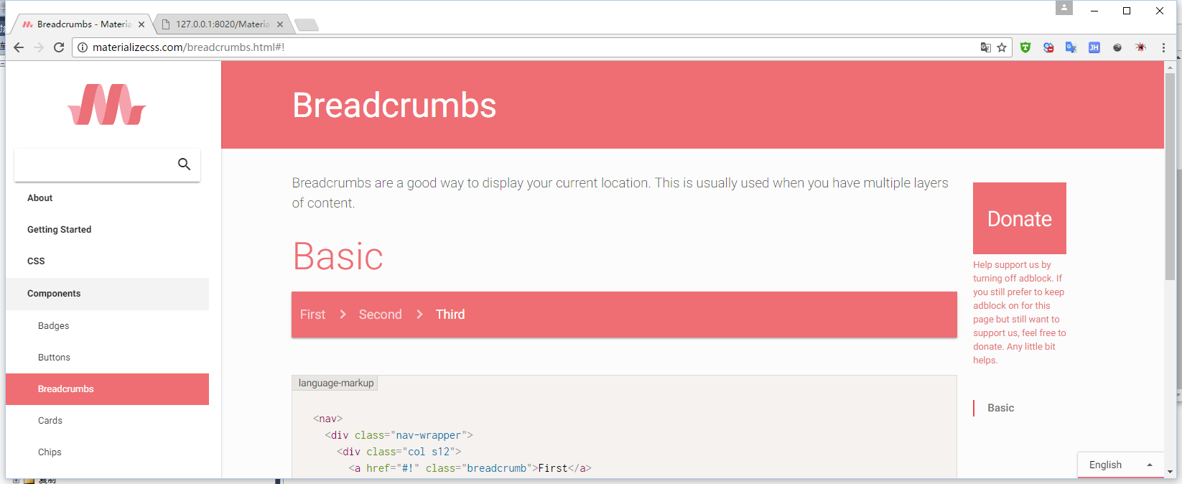Viewport: 1182px width, 484px height.
Task: Expand the Components sidebar section
Action: 107,294
